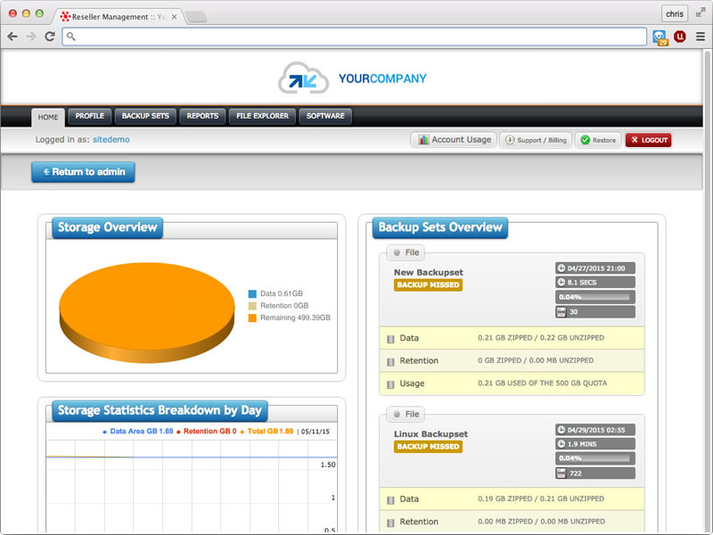Click the page vertical scrollbar
The height and width of the screenshot is (535, 713).
(x=707, y=292)
